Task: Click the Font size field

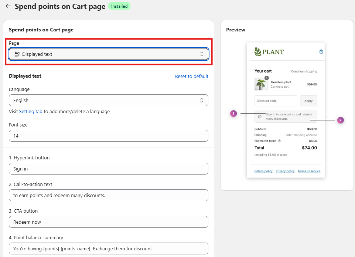Action: coord(109,136)
